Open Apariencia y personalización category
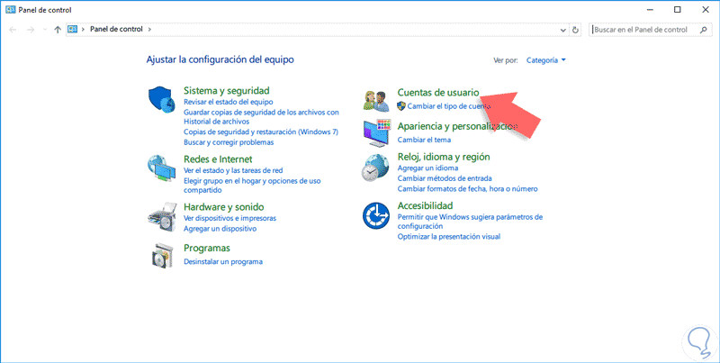The width and height of the screenshot is (720, 363). (457, 126)
